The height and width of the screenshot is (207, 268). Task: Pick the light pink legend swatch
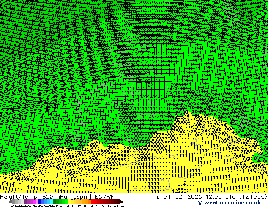[37, 201]
